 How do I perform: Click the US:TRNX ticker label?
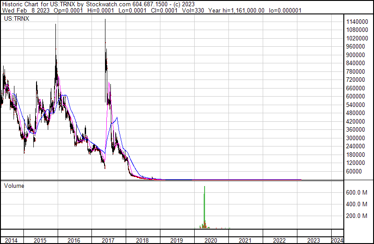pyautogui.click(x=17, y=18)
